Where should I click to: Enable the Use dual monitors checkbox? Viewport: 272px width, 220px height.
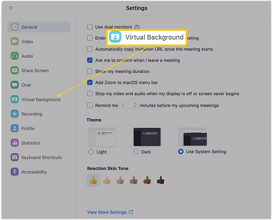pos(90,27)
